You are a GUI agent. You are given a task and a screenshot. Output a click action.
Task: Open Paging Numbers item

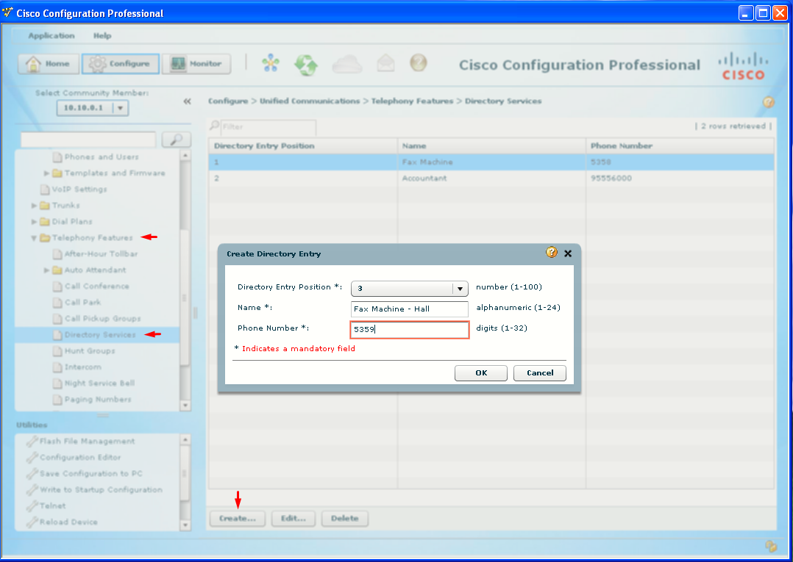coord(98,400)
